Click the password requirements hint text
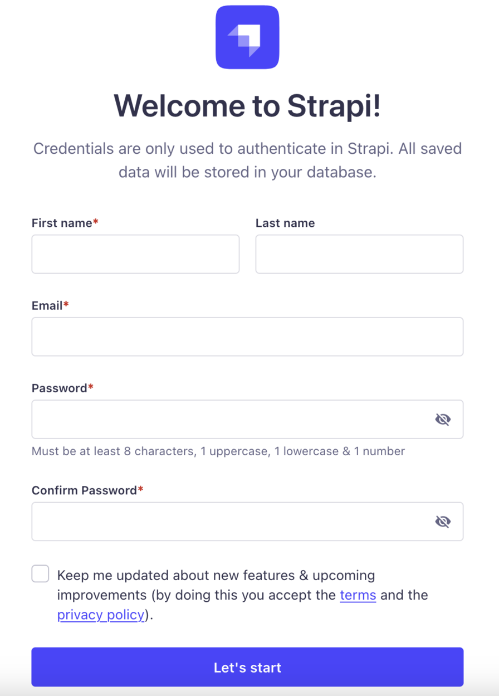 tap(218, 451)
